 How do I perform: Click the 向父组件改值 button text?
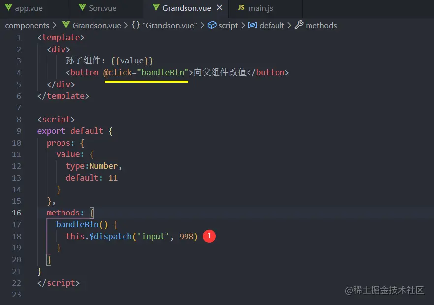point(220,72)
